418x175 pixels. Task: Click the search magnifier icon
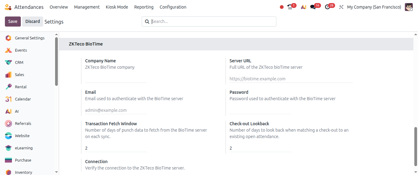pos(147,22)
